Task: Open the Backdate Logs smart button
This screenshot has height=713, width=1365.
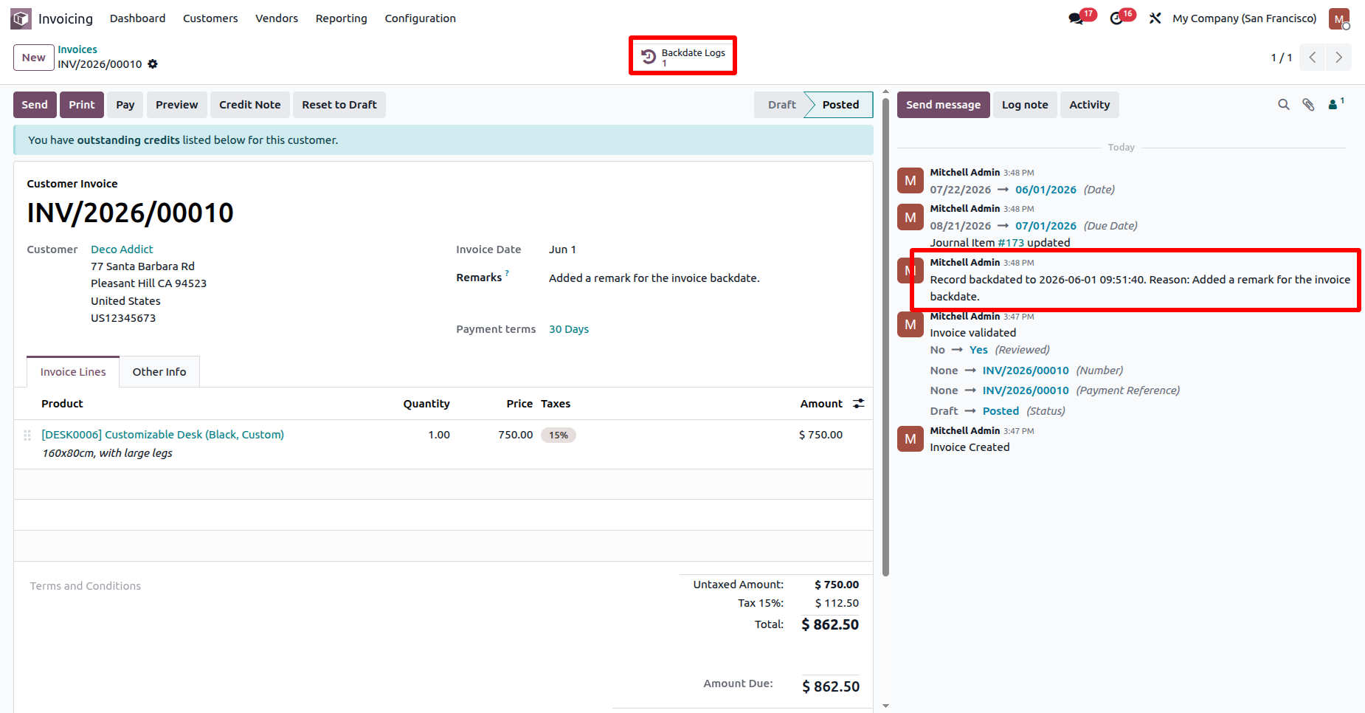Action: tap(683, 56)
